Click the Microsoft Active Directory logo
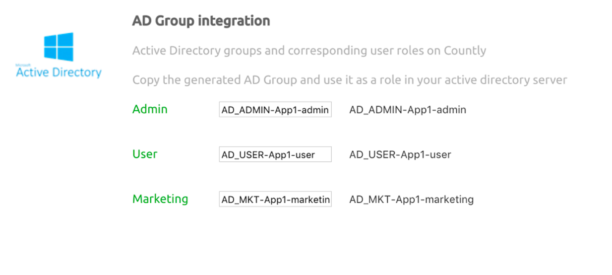612x275 pixels. pyautogui.click(x=59, y=55)
